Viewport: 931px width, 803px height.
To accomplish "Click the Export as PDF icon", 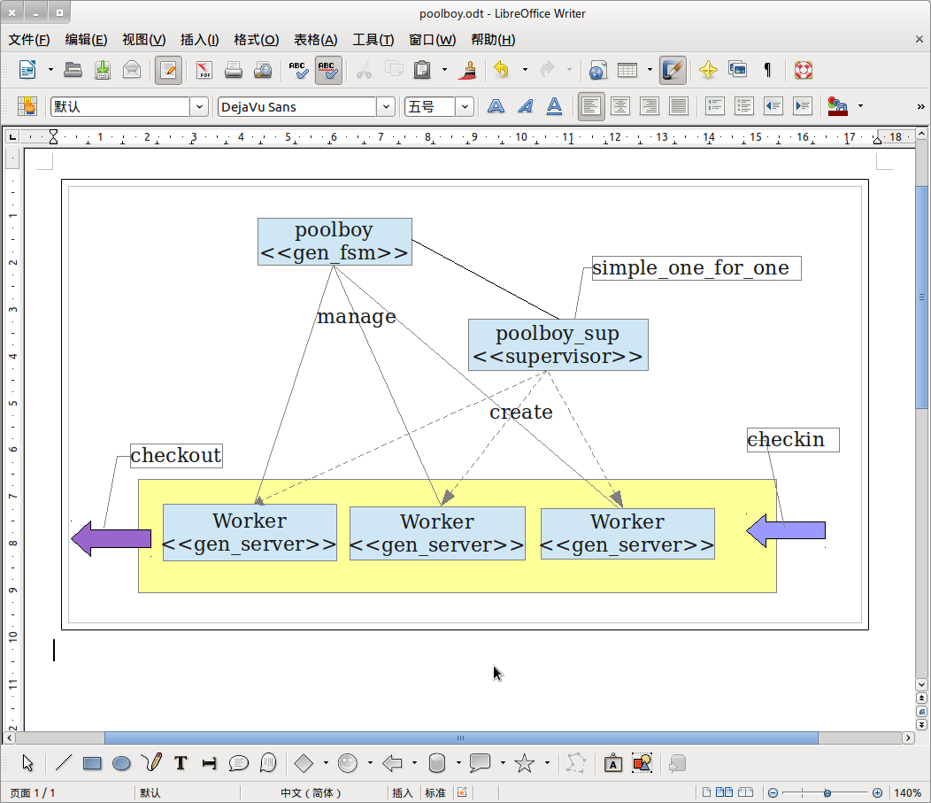I will (204, 70).
